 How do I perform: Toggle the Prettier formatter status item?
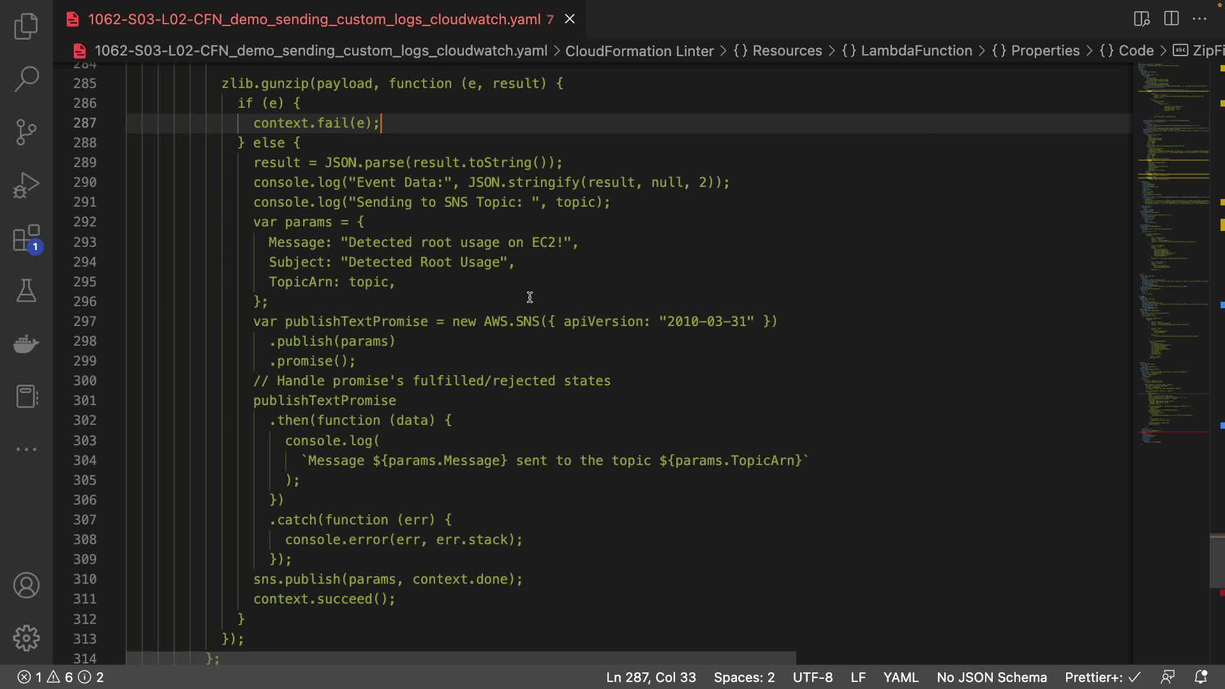[1102, 677]
